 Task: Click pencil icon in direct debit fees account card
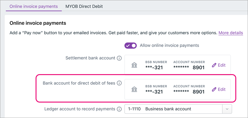[x=214, y=89]
